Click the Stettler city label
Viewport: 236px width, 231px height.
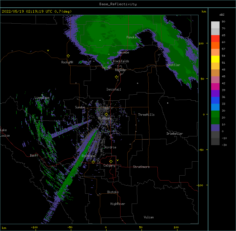[174, 65]
